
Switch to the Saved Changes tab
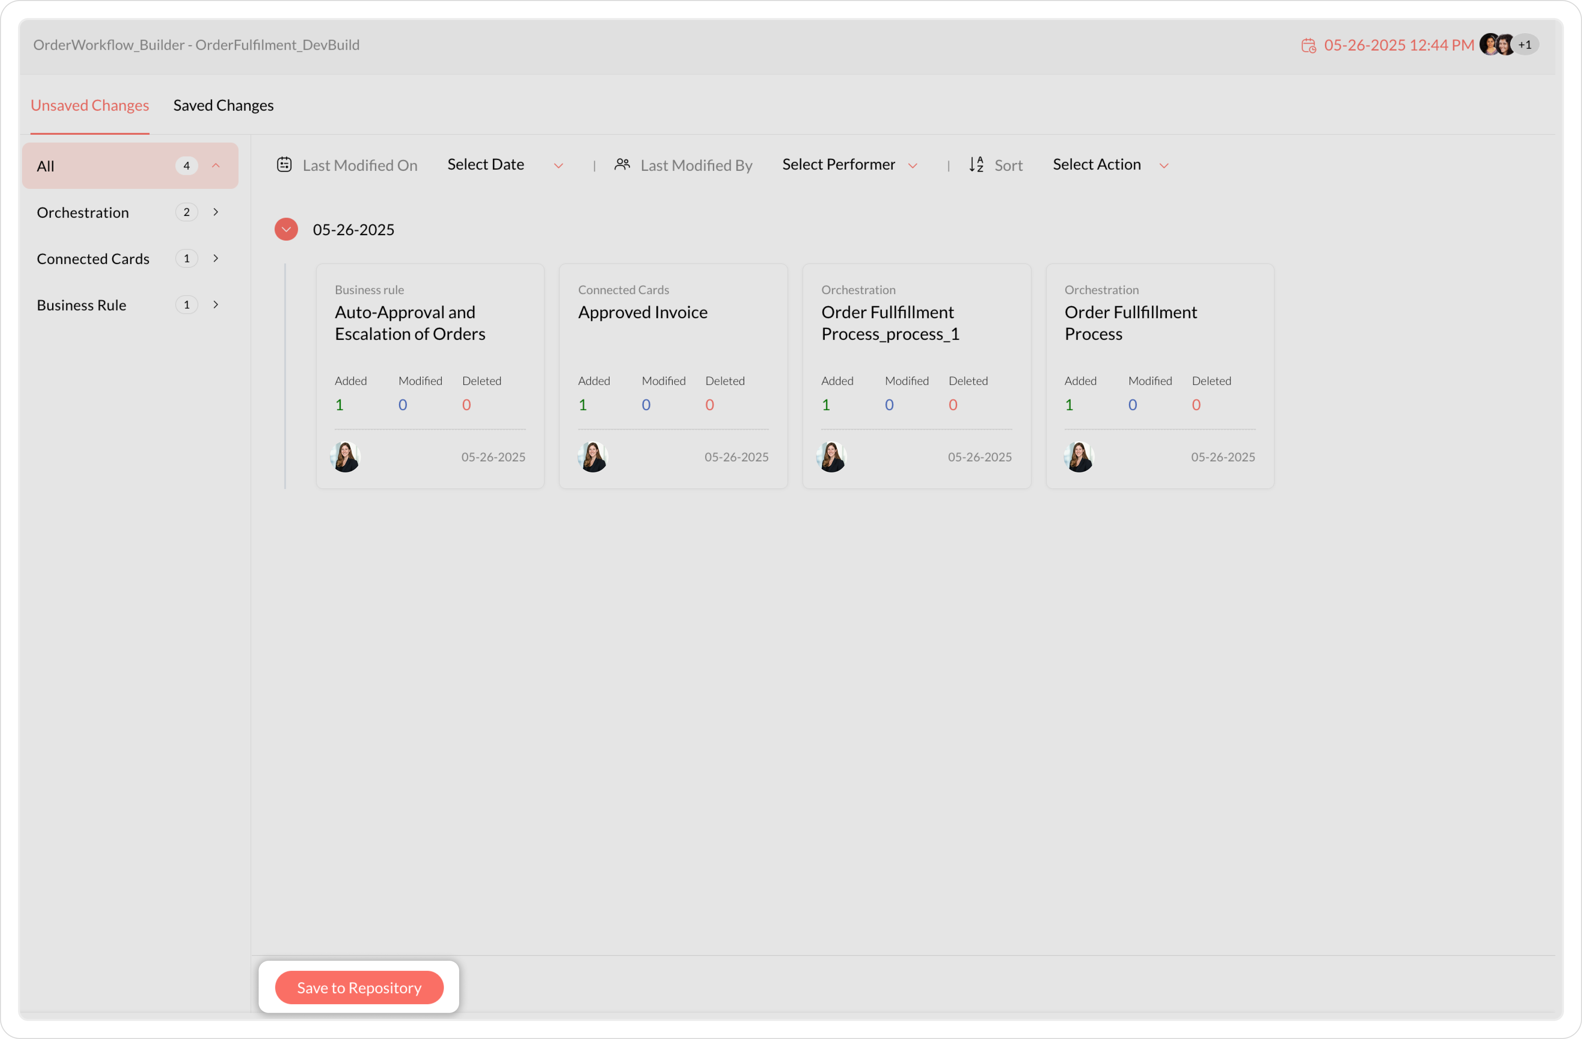tap(223, 105)
